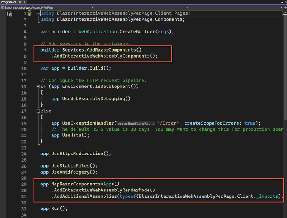287x218 pixels.
Task: Open the BlazorInteractiveWebAssemblyPerPage project dropdown
Action: point(92,7)
